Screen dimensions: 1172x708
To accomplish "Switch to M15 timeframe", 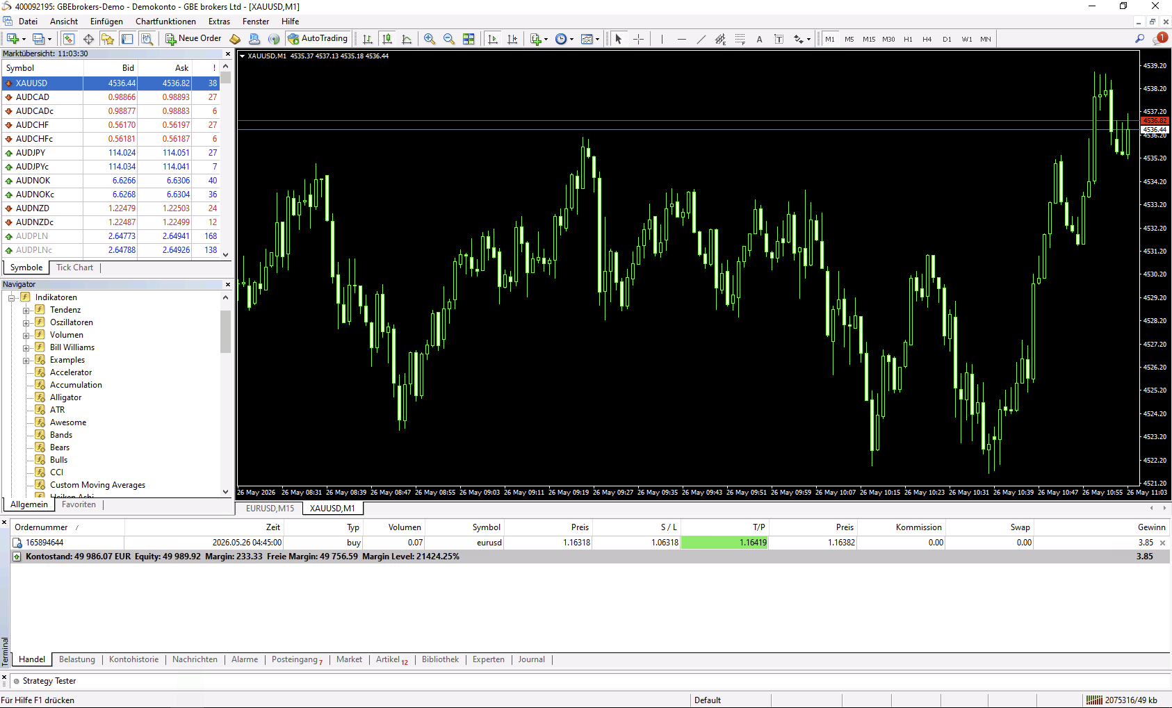I will click(x=869, y=39).
